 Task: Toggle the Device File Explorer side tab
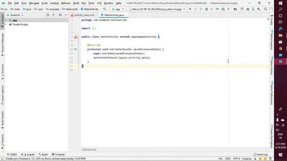[x=272, y=136]
